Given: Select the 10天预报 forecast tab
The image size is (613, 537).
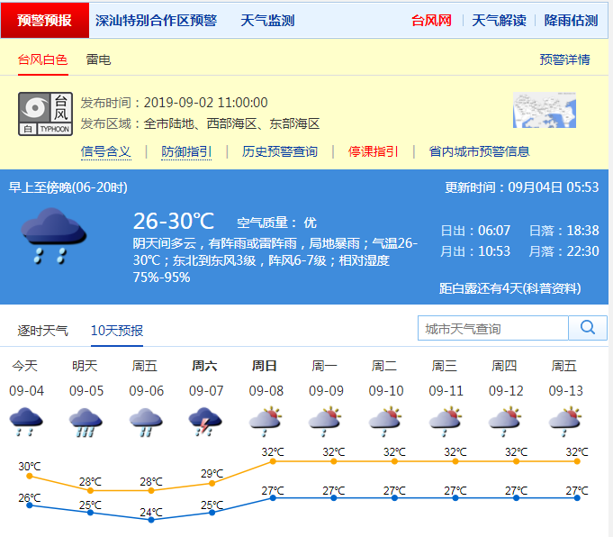Looking at the screenshot, I should click(x=116, y=331).
